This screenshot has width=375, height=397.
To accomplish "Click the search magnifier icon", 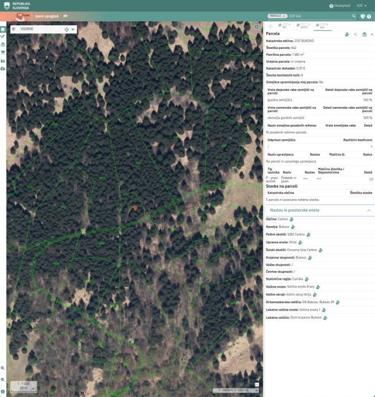I will (353, 17).
